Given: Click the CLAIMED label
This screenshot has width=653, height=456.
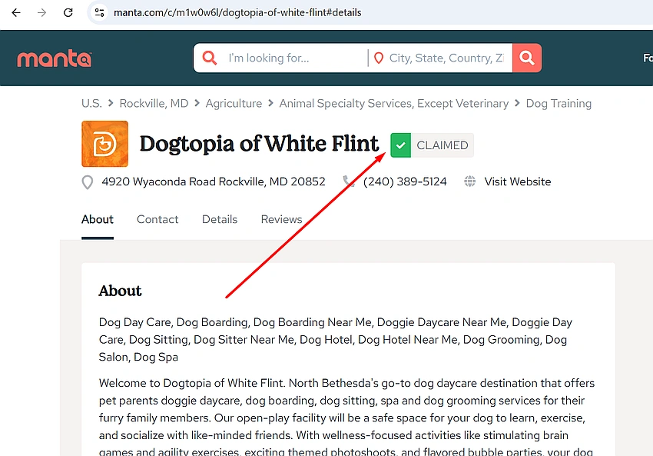Looking at the screenshot, I should [x=443, y=145].
